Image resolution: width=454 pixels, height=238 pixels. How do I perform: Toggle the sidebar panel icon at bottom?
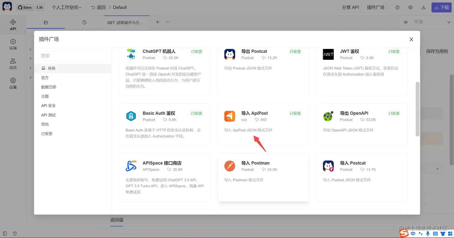tap(5, 233)
